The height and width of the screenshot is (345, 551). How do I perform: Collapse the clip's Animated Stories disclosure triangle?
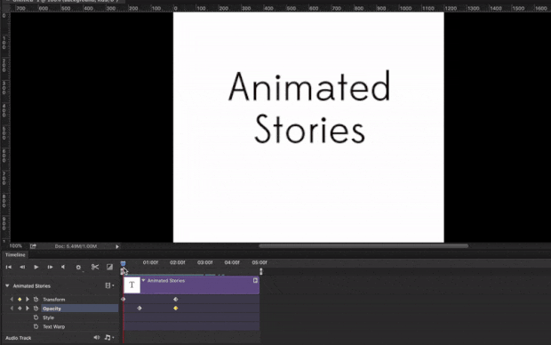tap(143, 281)
